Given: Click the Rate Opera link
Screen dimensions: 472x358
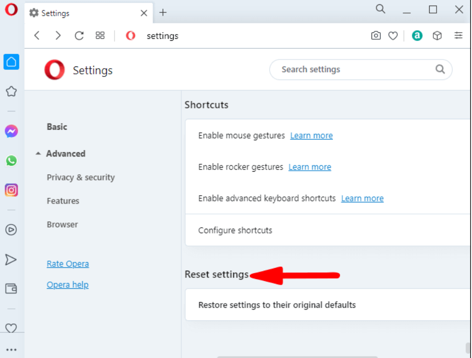Looking at the screenshot, I should 68,264.
